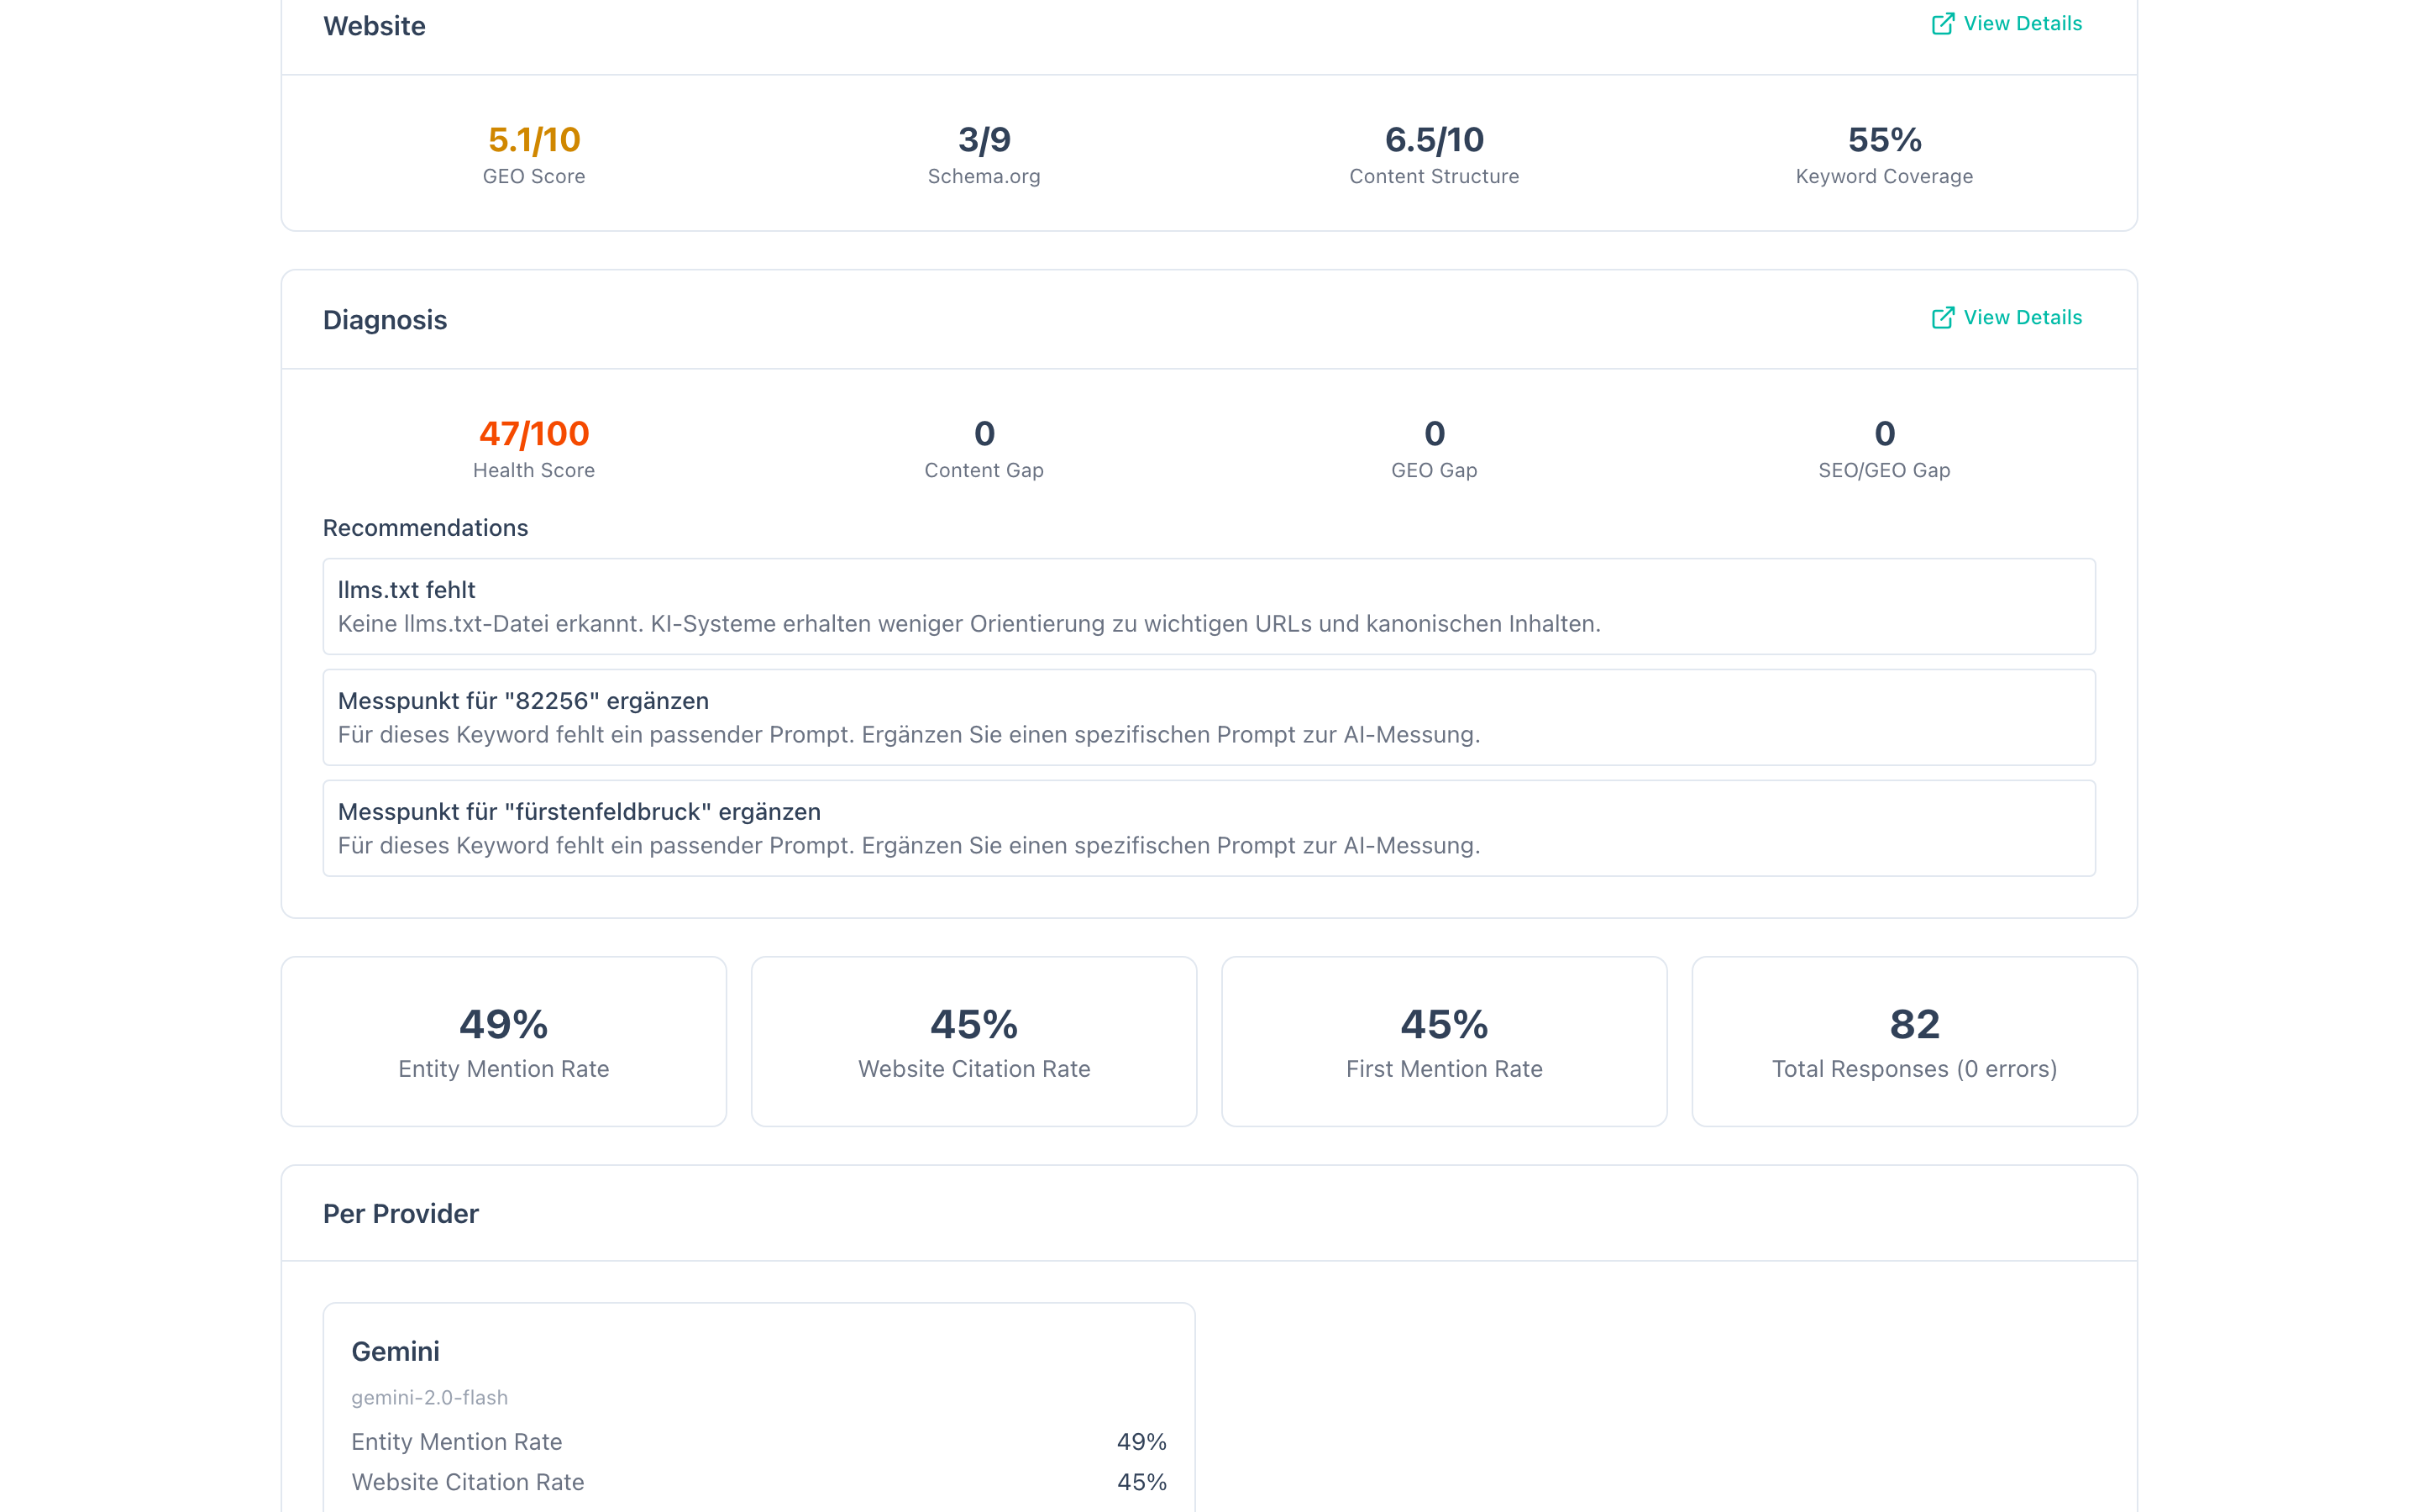Open the Messpunkt für 82256 recommendation
2419x1512 pixels.
tap(1209, 716)
